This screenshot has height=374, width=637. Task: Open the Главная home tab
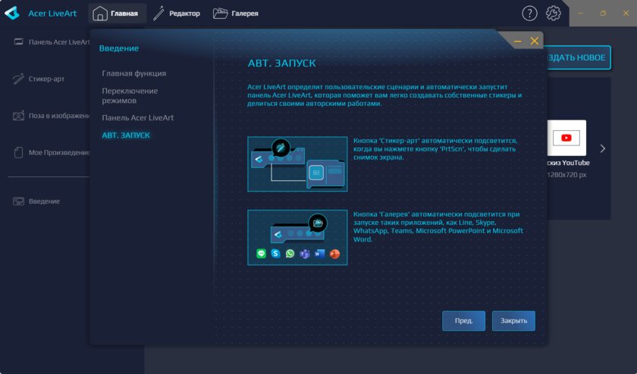pos(117,13)
